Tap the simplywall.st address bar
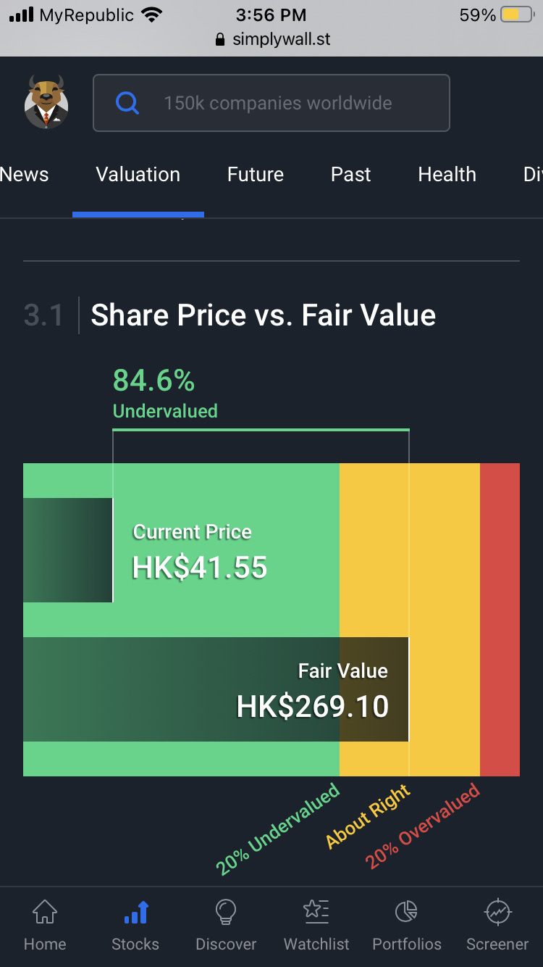Image resolution: width=543 pixels, height=967 pixels. coord(272,39)
